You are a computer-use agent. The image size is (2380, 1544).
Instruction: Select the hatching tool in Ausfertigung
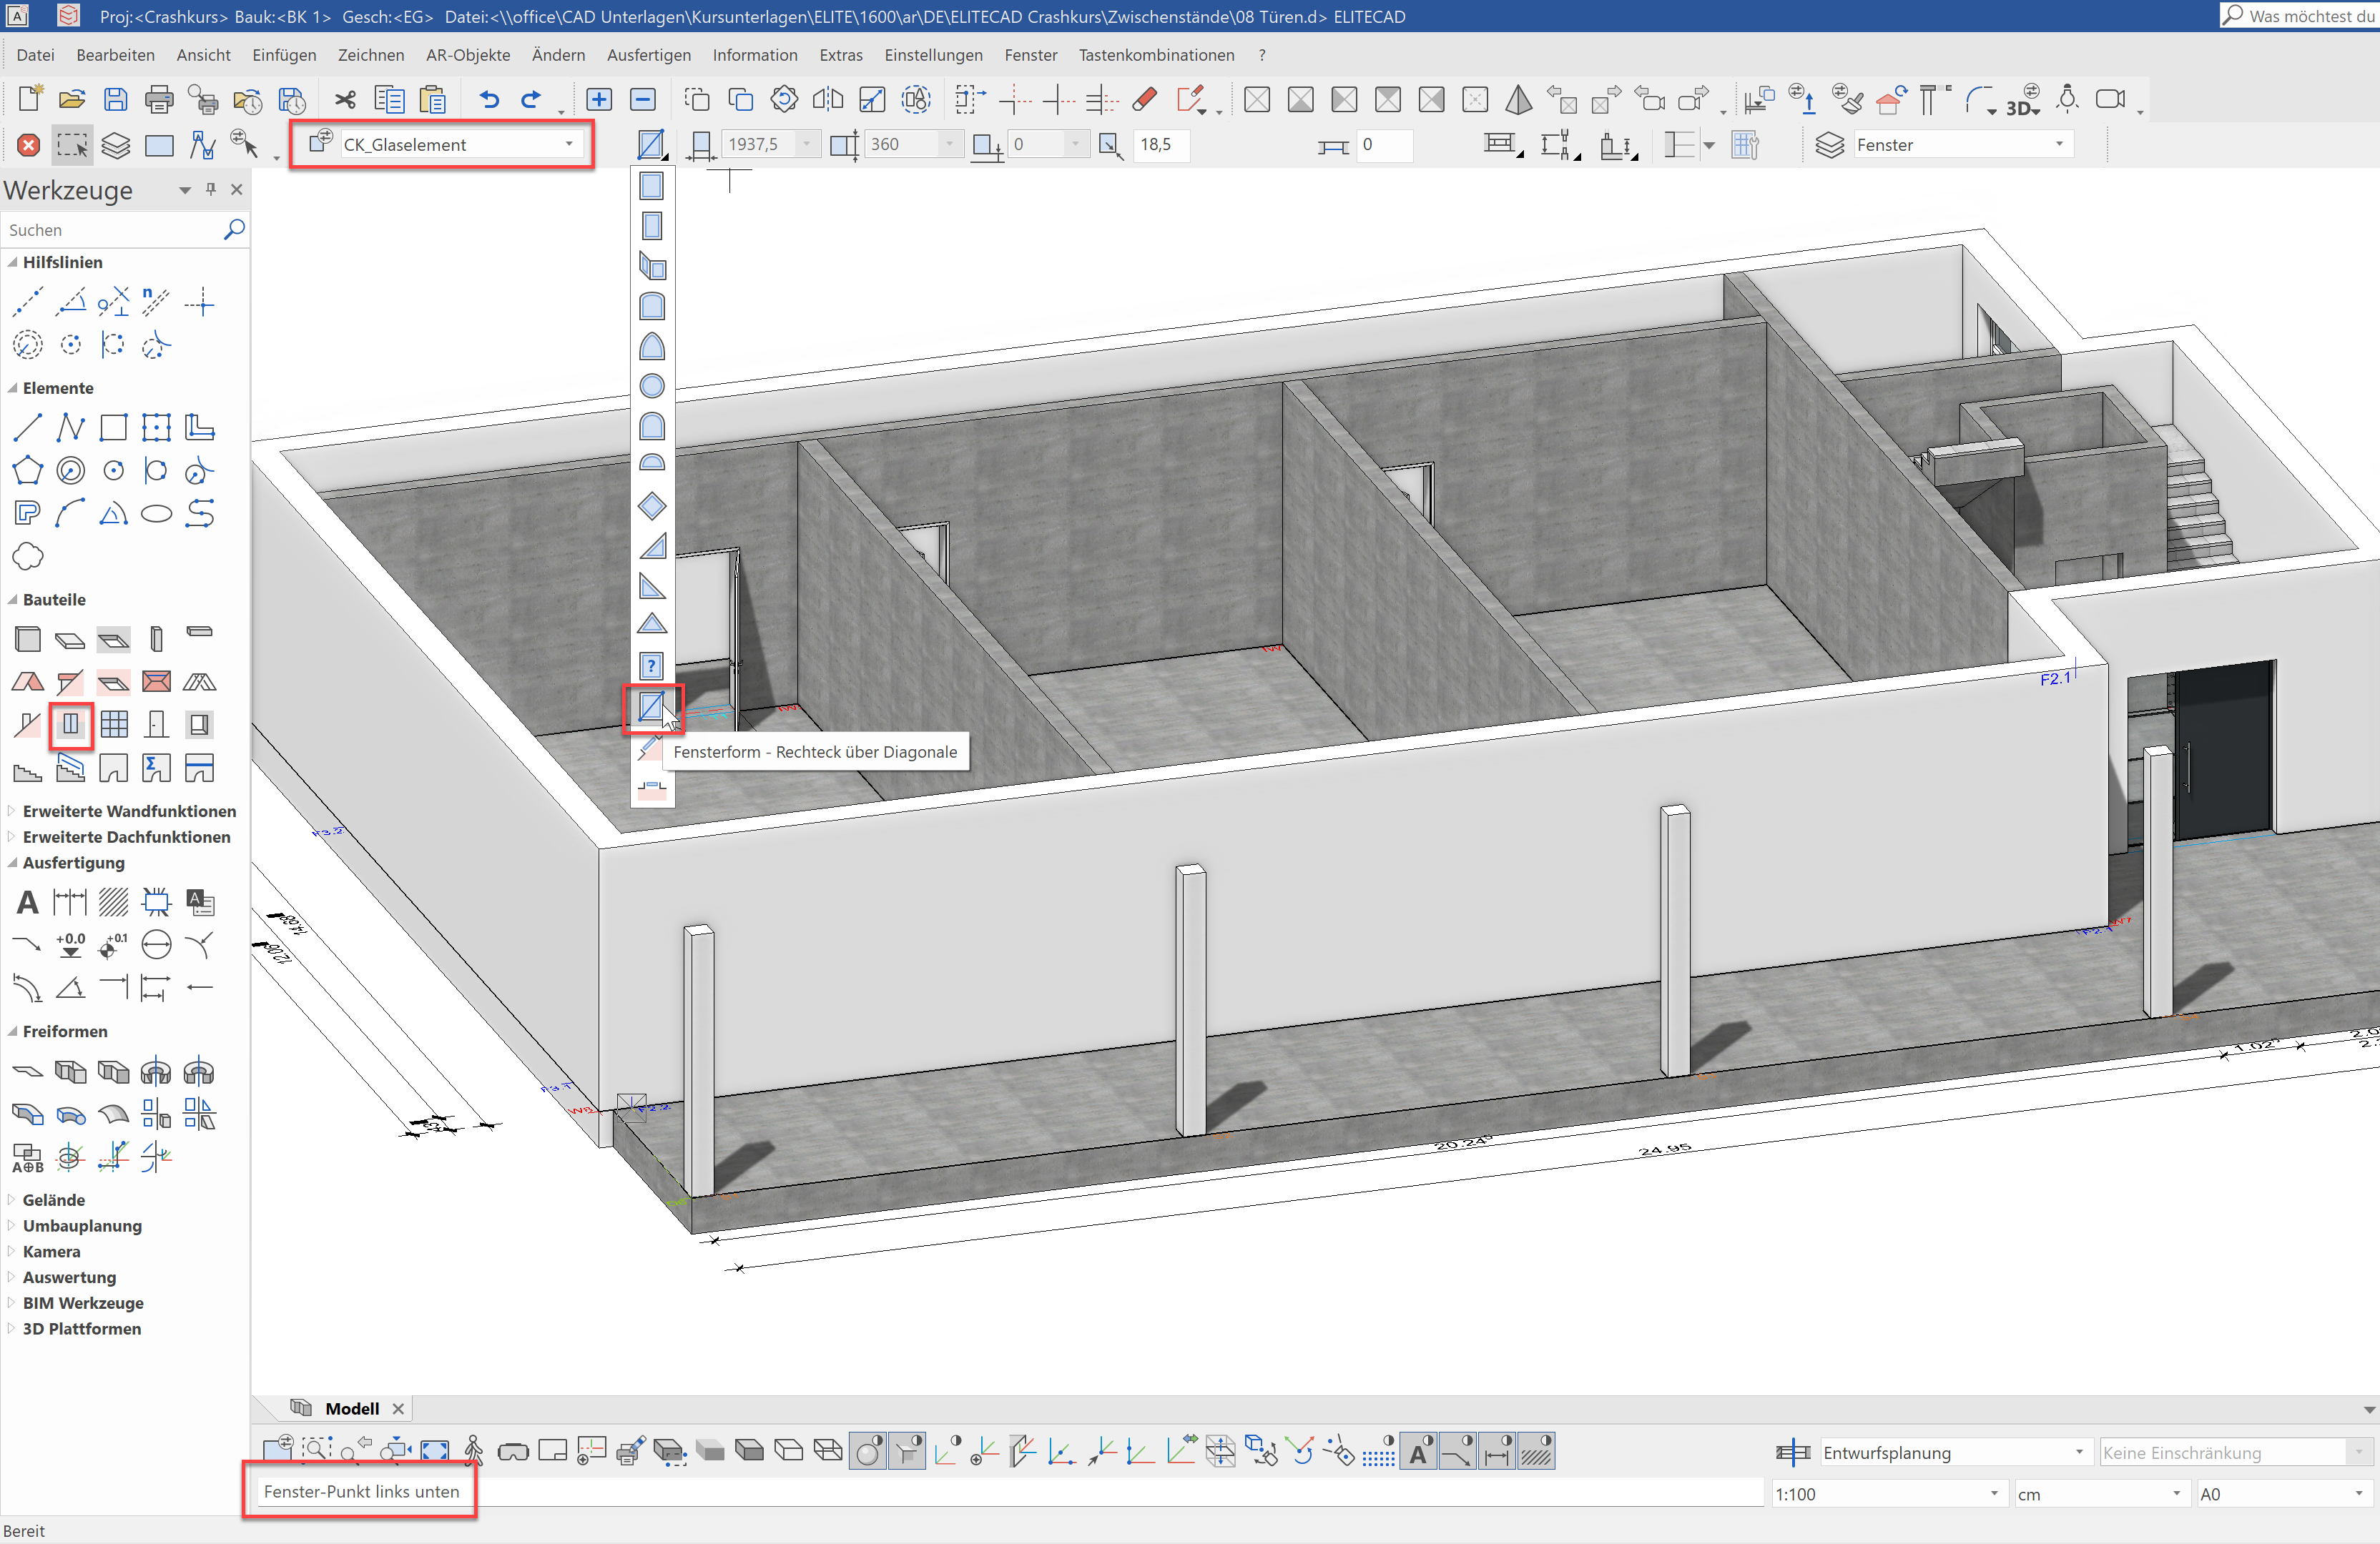coord(113,902)
